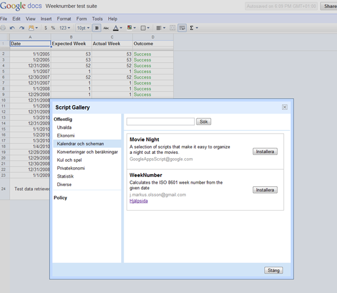The image size is (337, 293).
Task: Click the script search input field
Action: [160, 121]
